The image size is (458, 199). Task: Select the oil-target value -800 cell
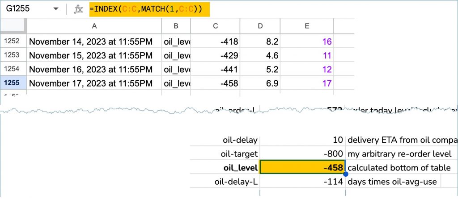[x=302, y=154]
